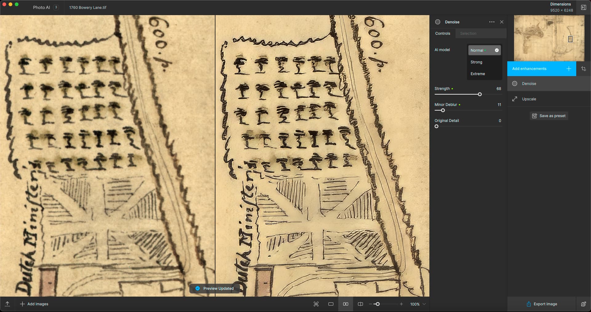Choose Strong from AI model list

(476, 62)
